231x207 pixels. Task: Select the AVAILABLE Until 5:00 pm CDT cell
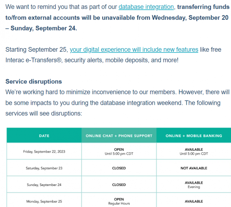(x=194, y=151)
